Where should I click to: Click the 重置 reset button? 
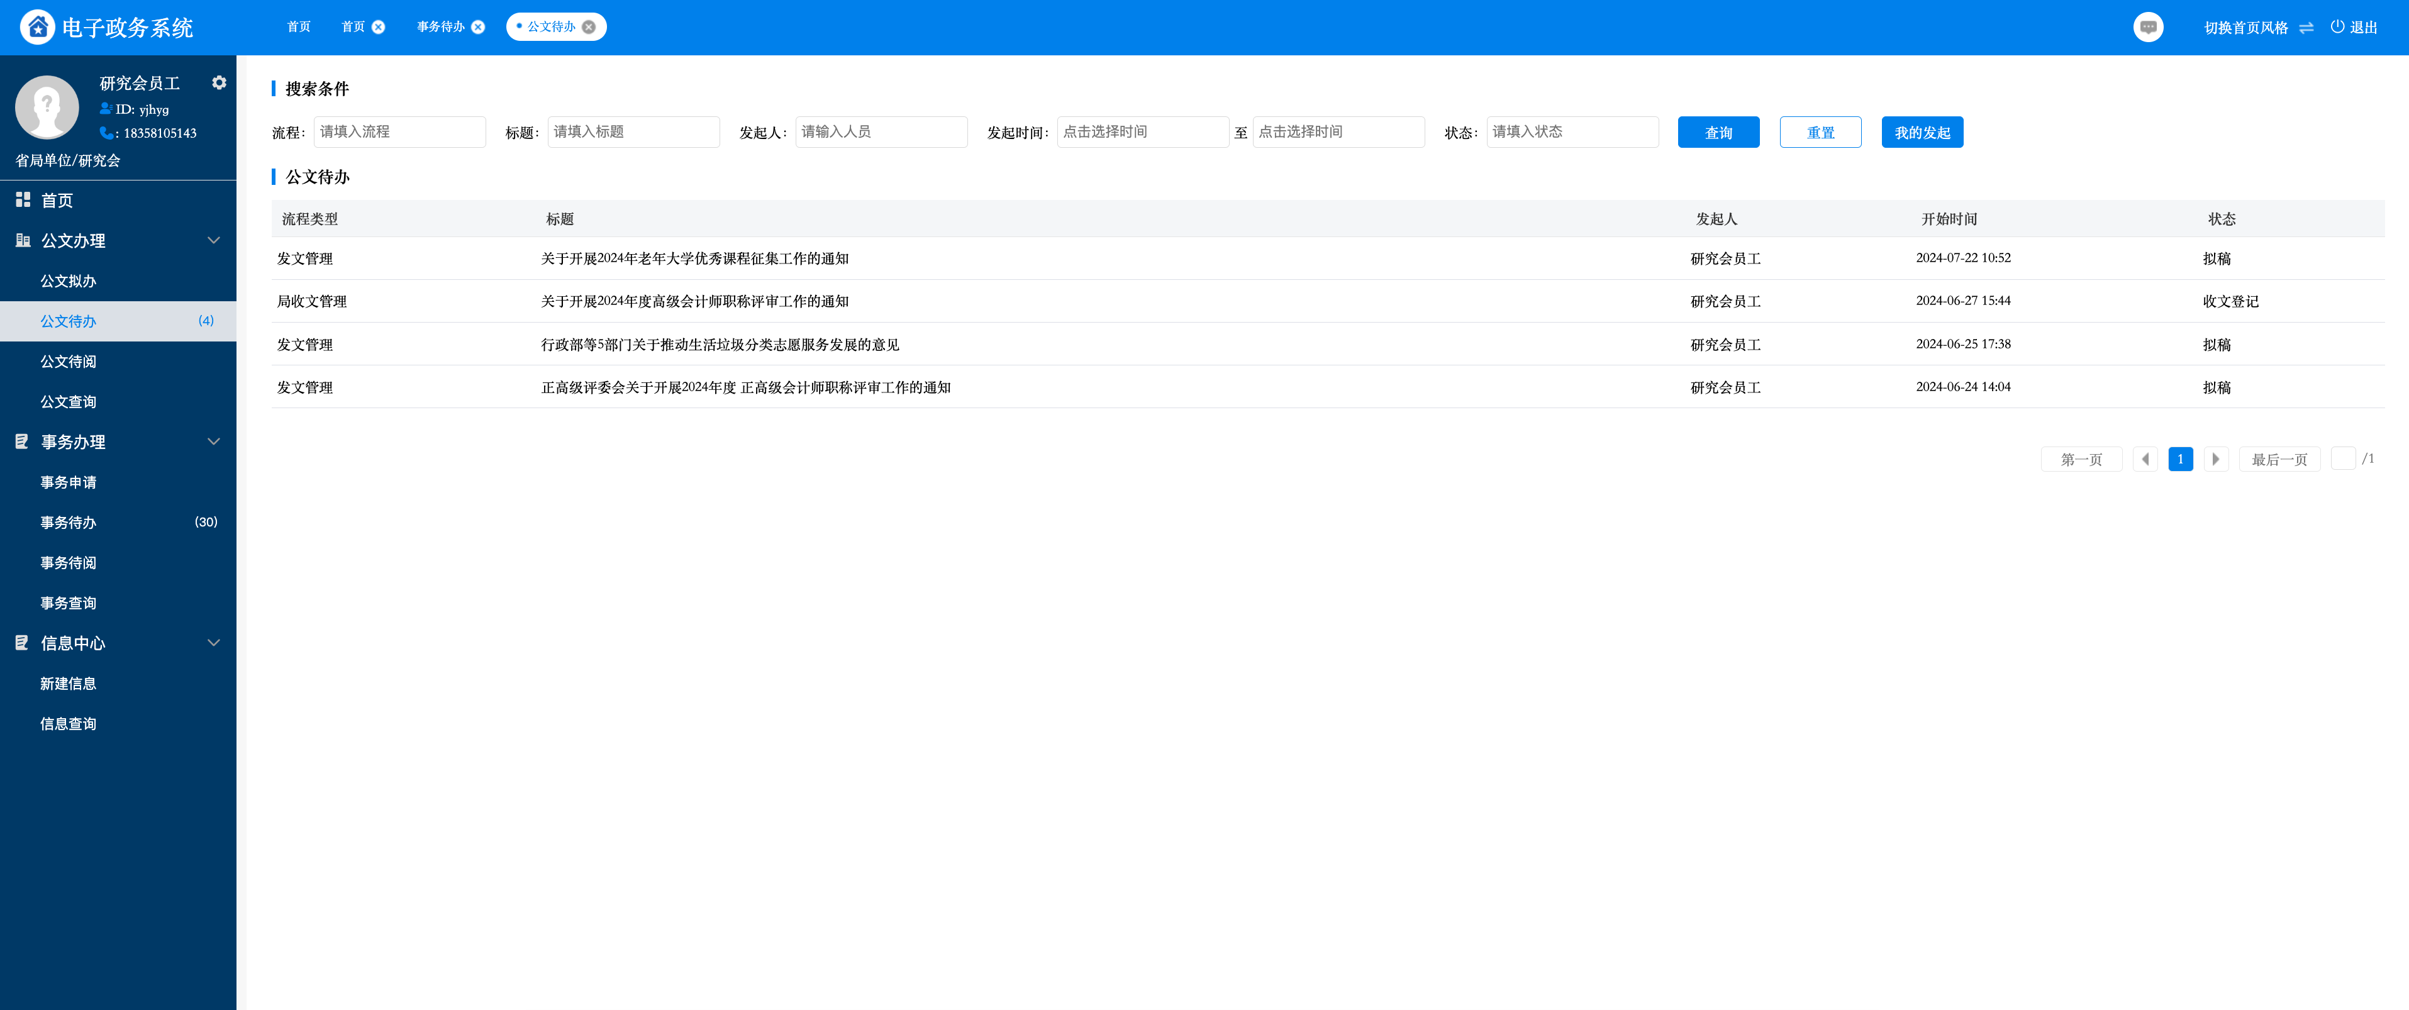[x=1820, y=132]
